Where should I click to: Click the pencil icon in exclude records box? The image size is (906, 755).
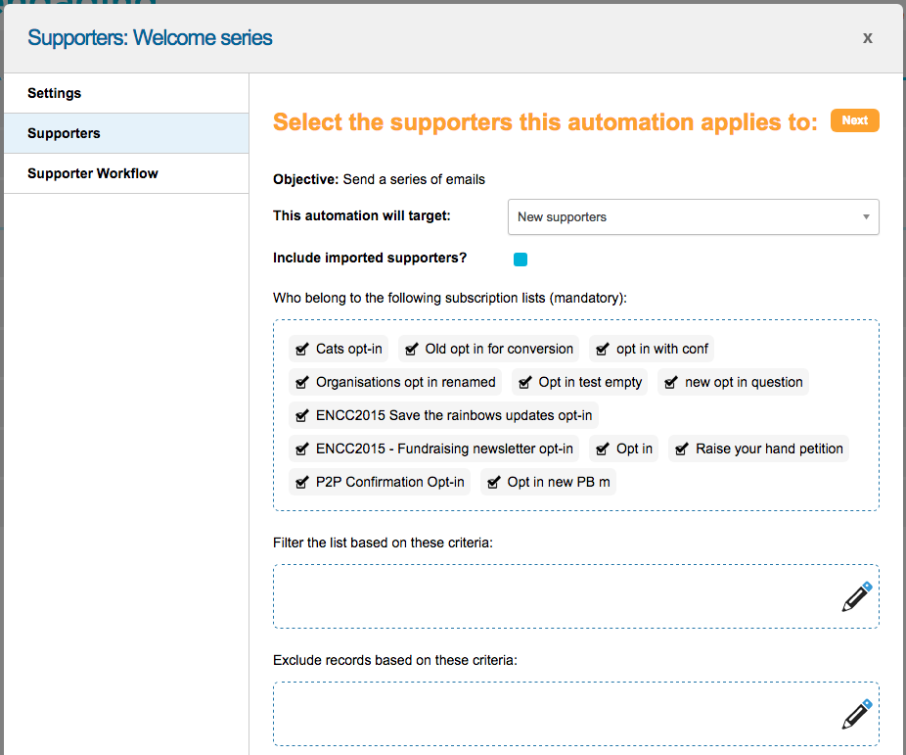[856, 714]
